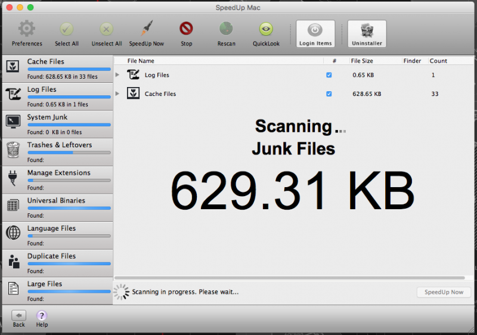477x335 pixels.
Task: Select Manage Extensions category
Action: (57, 180)
